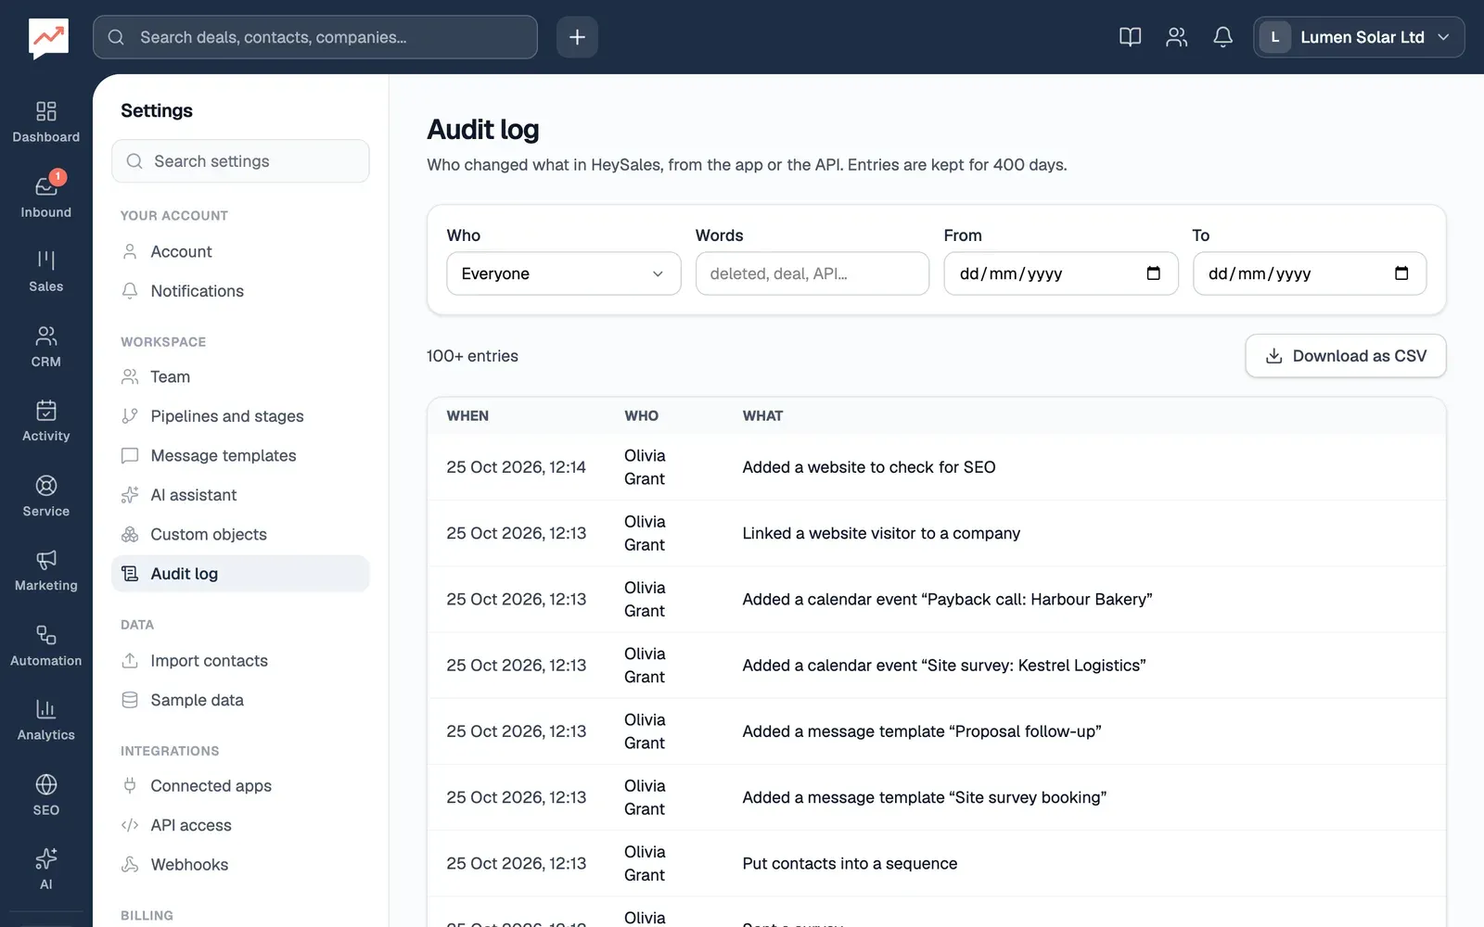The height and width of the screenshot is (927, 1484).
Task: Open AI assistant settings
Action: (x=240, y=495)
